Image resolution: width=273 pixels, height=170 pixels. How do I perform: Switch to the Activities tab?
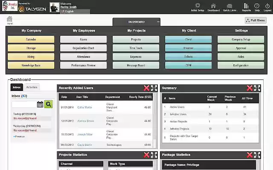point(32,87)
